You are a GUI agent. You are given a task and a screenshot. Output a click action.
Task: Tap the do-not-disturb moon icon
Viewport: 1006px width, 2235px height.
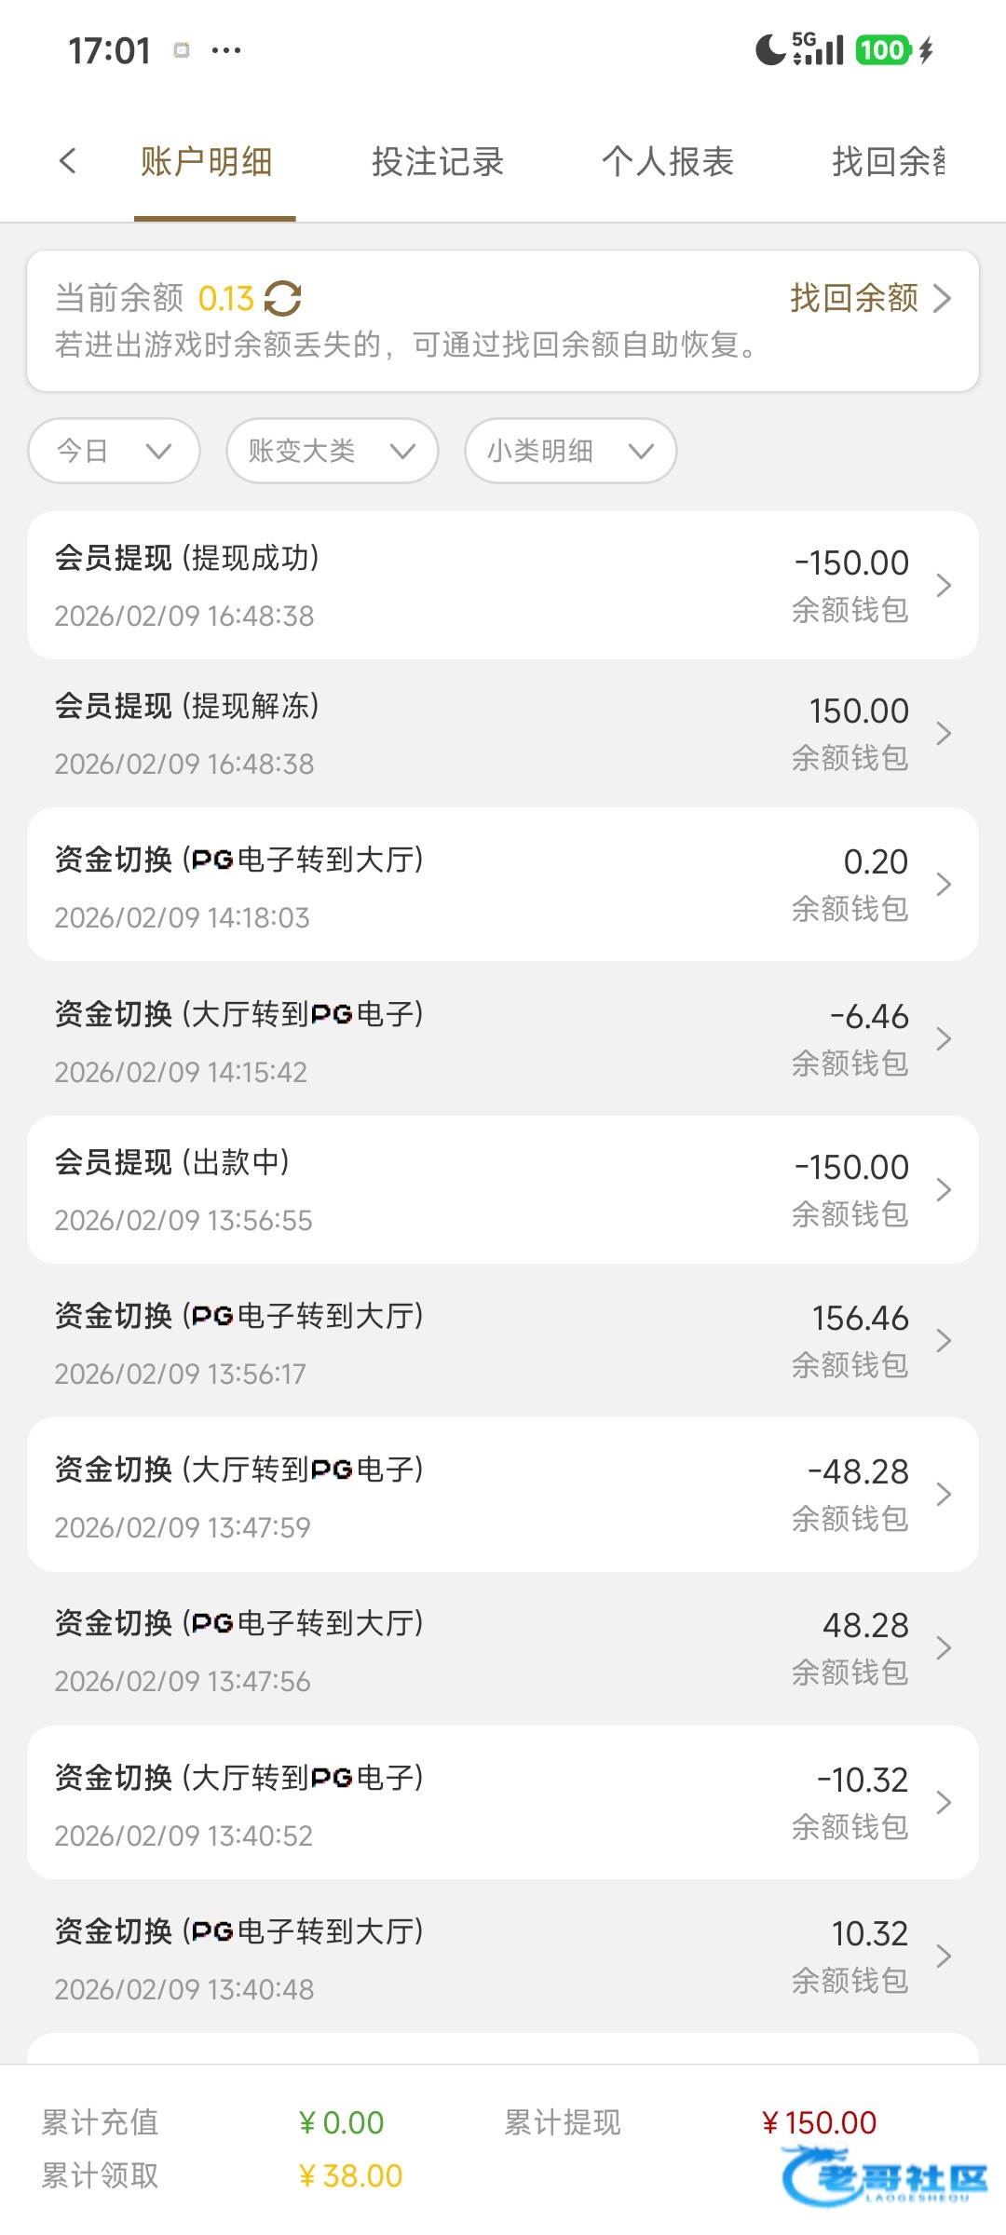(x=769, y=50)
